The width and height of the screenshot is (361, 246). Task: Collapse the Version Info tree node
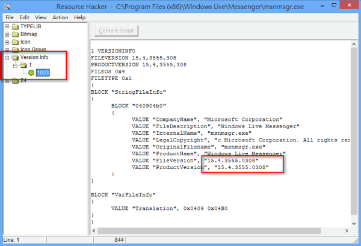[x=7, y=58]
